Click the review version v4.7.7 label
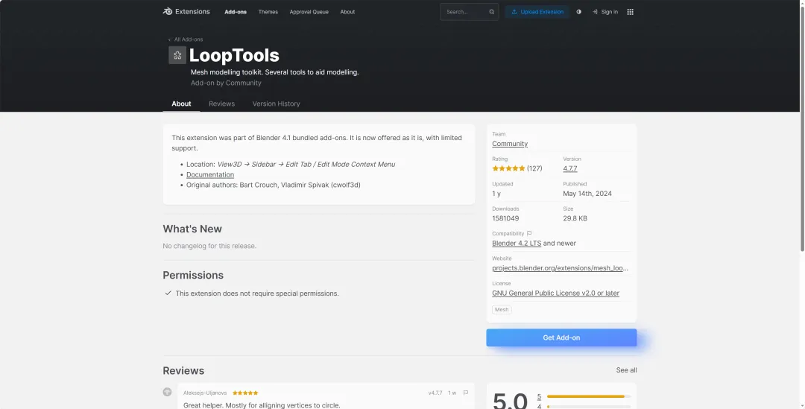 coord(435,393)
